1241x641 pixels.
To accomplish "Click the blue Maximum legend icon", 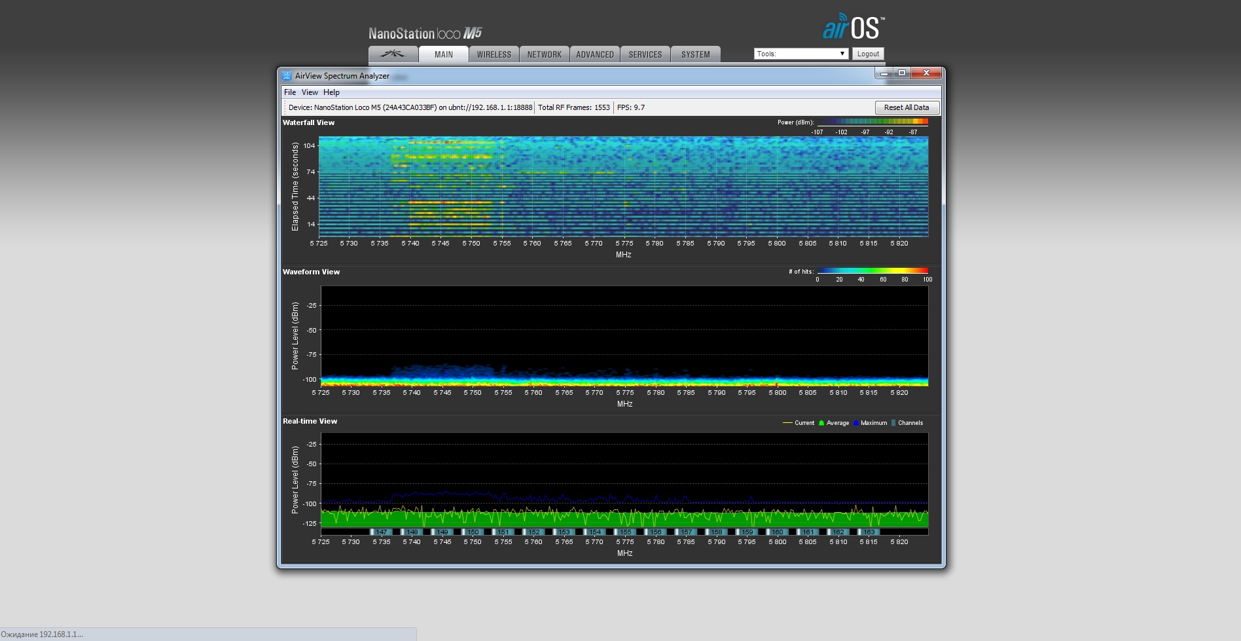I will click(x=855, y=423).
